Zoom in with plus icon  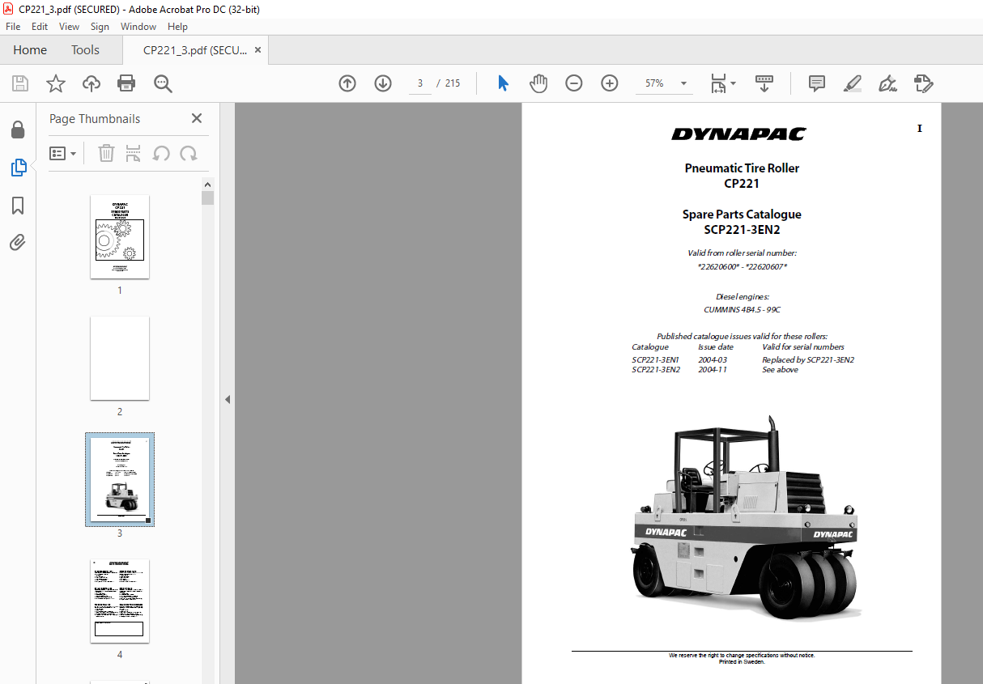coord(610,83)
